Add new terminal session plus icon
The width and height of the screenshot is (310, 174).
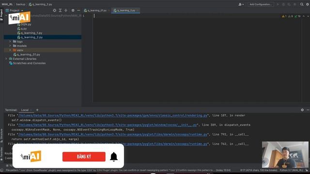(x=37, y=110)
